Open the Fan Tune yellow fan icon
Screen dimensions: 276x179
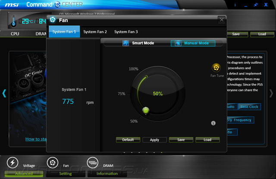click(216, 68)
